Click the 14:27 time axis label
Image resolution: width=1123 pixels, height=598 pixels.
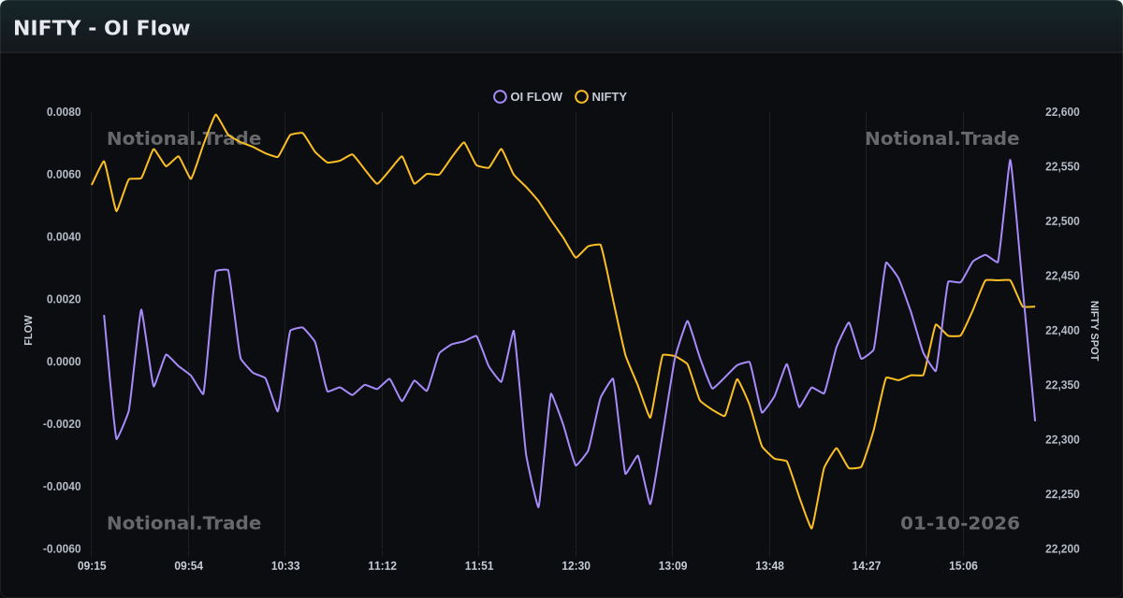(x=867, y=566)
